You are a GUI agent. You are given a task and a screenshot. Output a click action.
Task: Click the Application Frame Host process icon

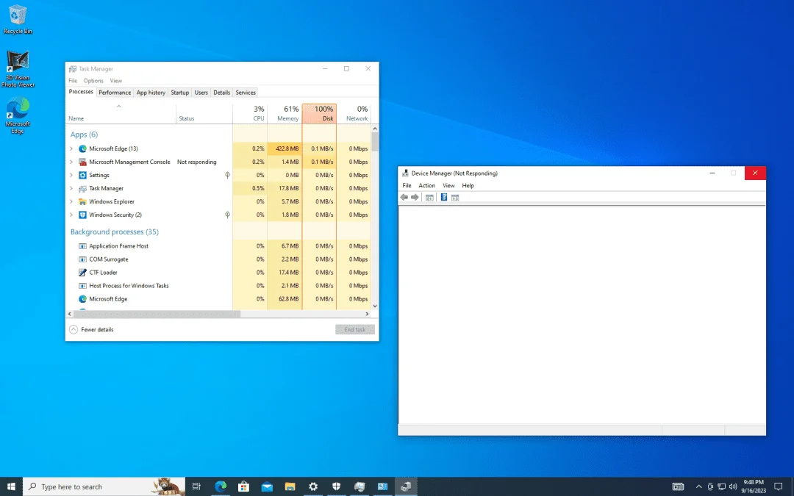82,246
